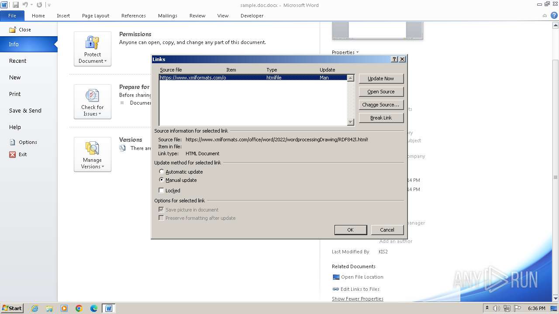This screenshot has height=314, width=559.
Task: Switch to the Review tab
Action: 197,16
